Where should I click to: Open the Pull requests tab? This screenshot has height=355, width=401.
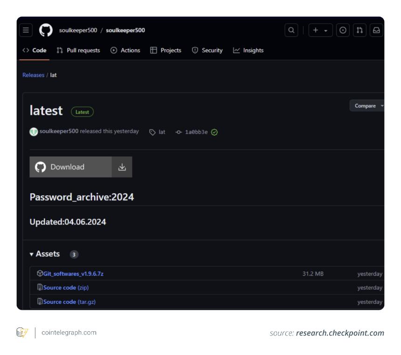(78, 50)
